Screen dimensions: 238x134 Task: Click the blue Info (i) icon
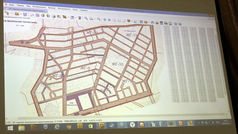click(x=180, y=24)
